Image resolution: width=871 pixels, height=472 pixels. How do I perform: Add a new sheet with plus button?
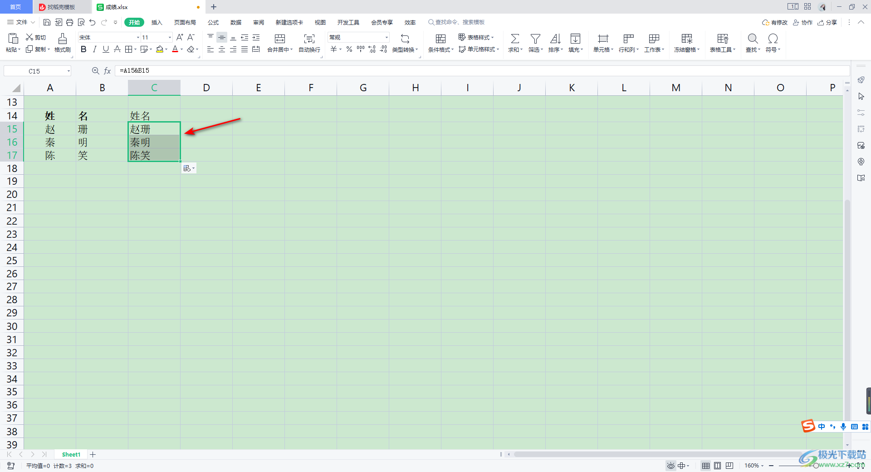(x=93, y=454)
